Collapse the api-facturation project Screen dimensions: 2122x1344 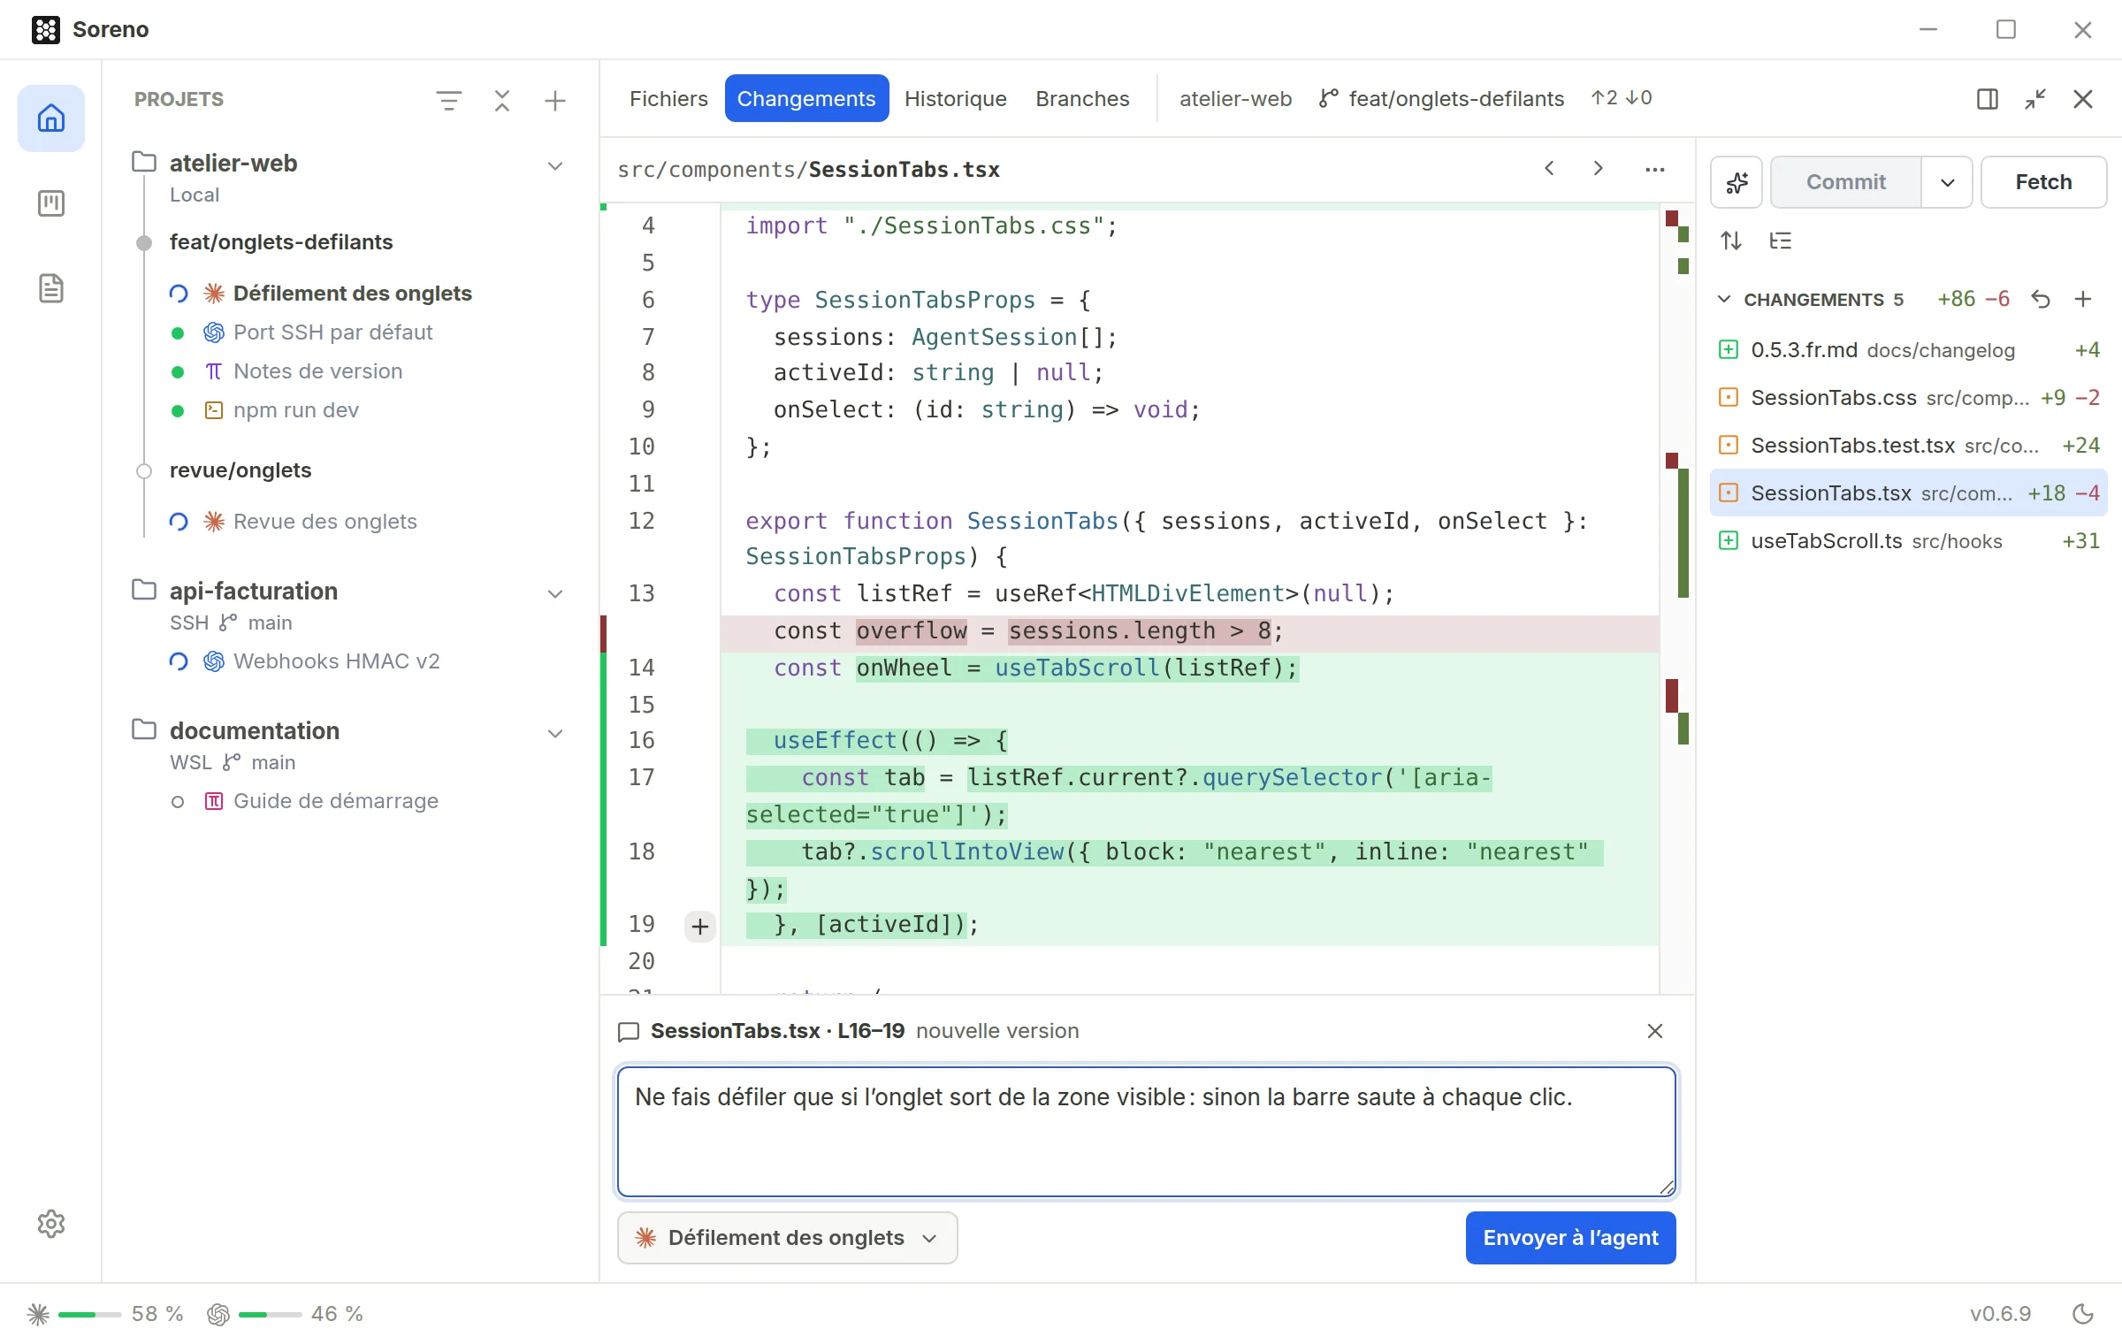[555, 593]
